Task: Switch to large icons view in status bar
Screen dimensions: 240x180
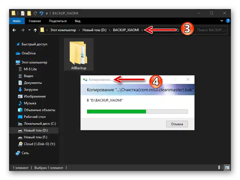Action: click(227, 168)
